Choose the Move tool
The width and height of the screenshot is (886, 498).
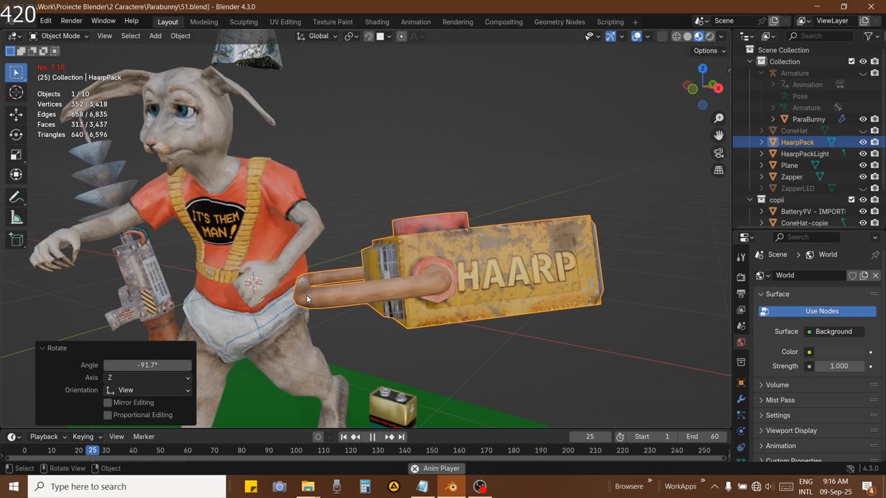[x=17, y=115]
